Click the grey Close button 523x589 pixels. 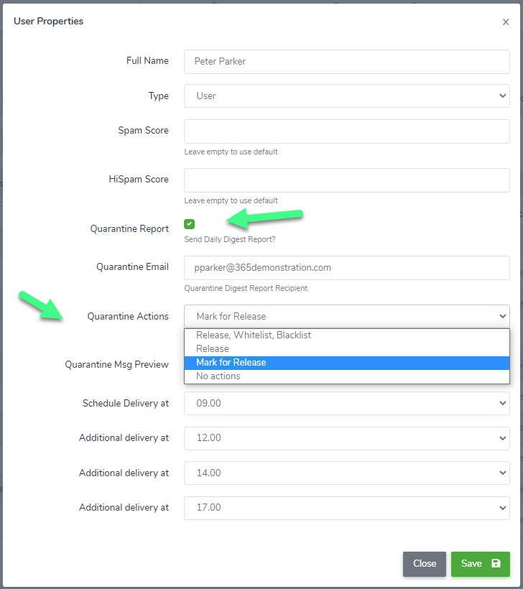425,564
